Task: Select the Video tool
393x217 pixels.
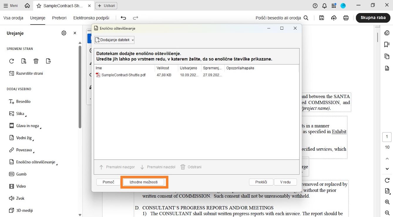Action: click(x=17, y=186)
